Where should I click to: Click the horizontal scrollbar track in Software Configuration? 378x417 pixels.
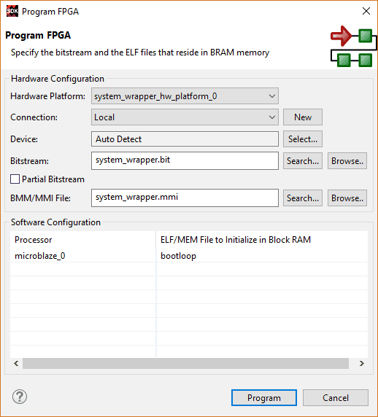[x=185, y=363]
